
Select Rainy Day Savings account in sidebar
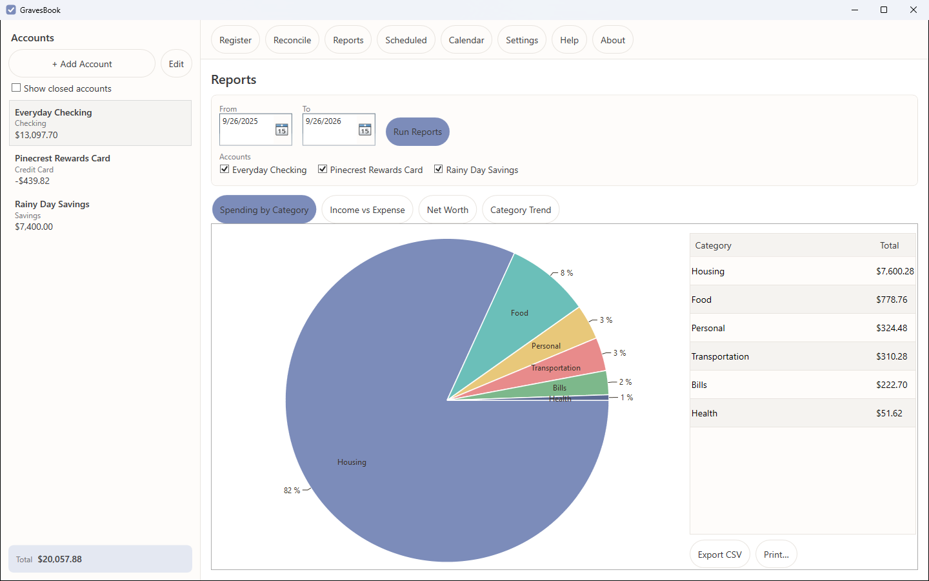click(x=100, y=215)
